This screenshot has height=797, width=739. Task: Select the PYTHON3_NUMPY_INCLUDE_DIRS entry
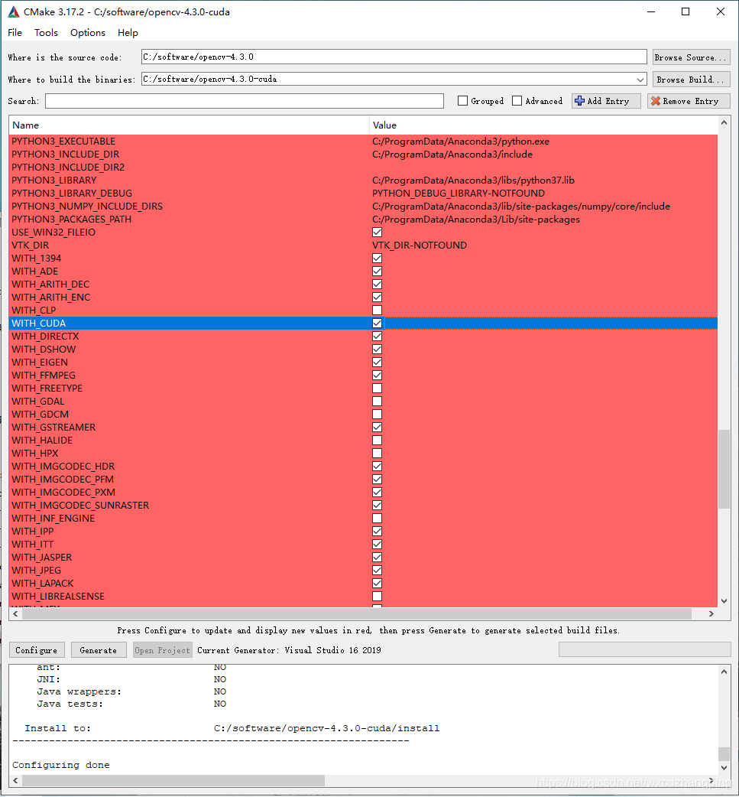click(x=87, y=207)
